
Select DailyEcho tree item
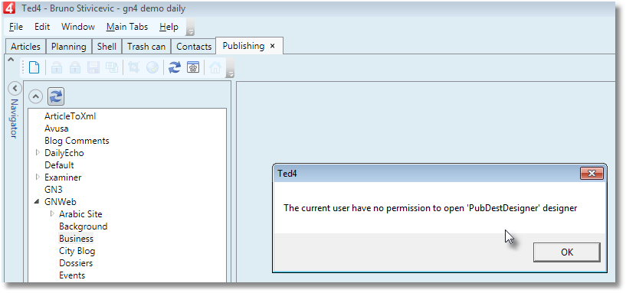[x=64, y=153]
